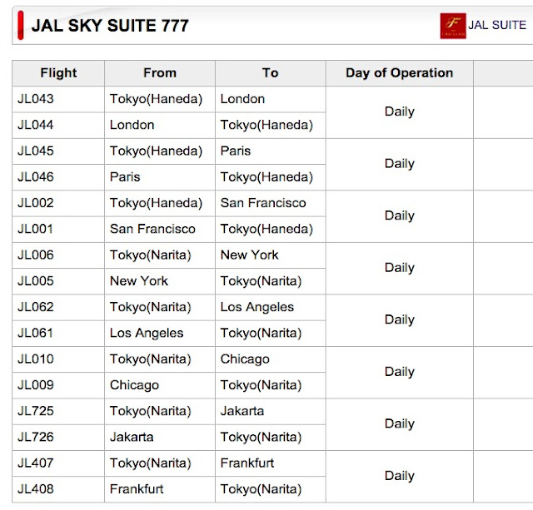Click Tokyo(Haneda) origin in JL043 row
The width and height of the screenshot is (533, 510).
point(157,99)
